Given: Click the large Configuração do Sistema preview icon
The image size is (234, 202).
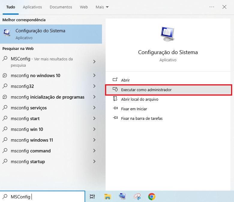Looking at the screenshot, I should (168, 34).
